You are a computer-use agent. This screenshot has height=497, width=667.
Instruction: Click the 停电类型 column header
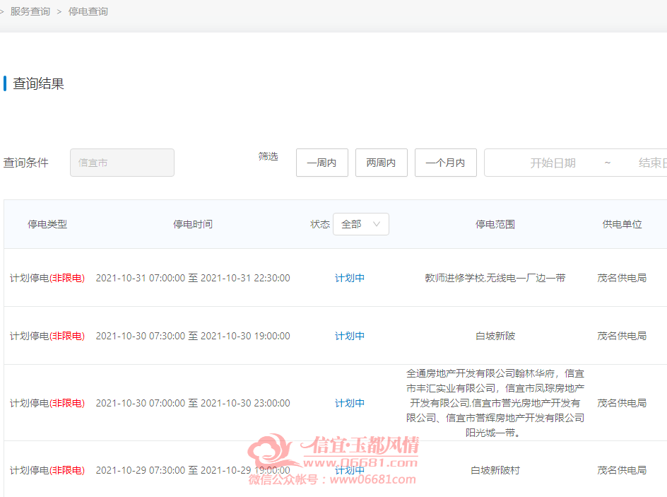(47, 224)
